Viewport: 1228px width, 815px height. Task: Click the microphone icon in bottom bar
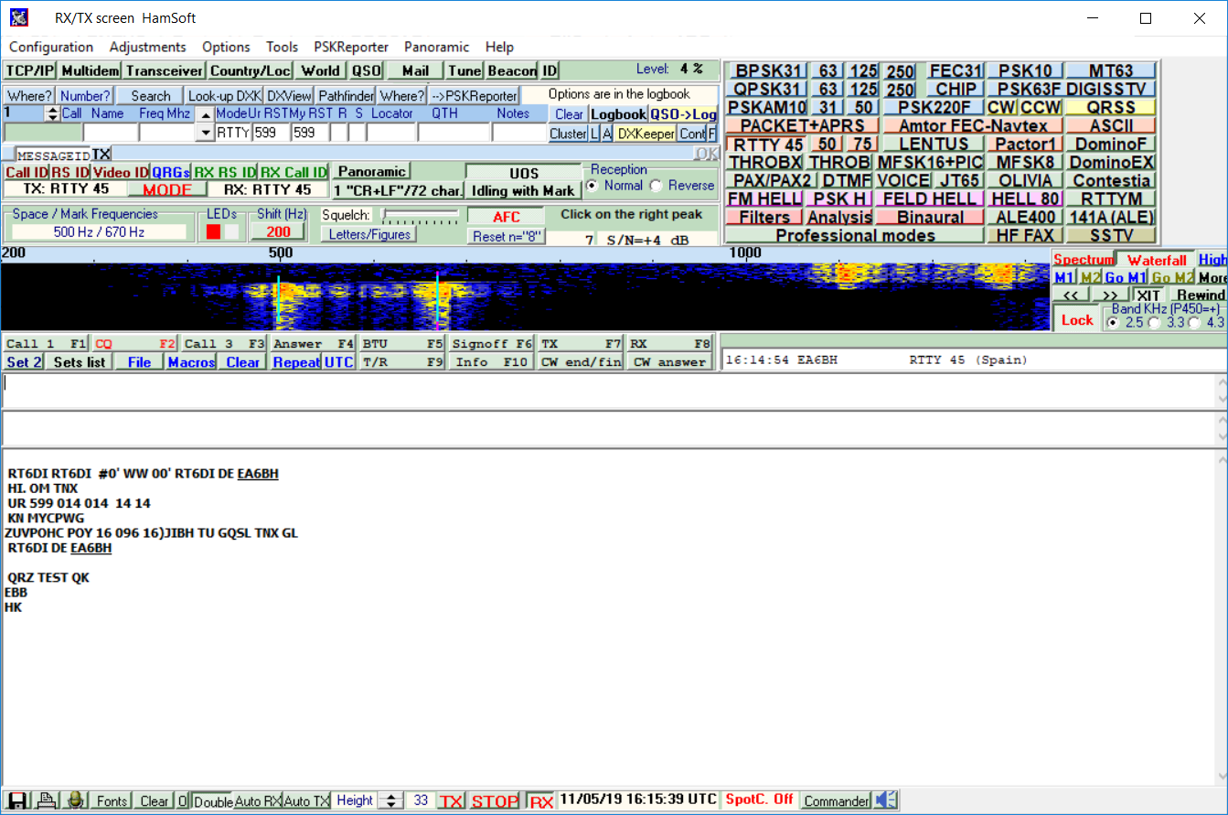click(x=76, y=800)
